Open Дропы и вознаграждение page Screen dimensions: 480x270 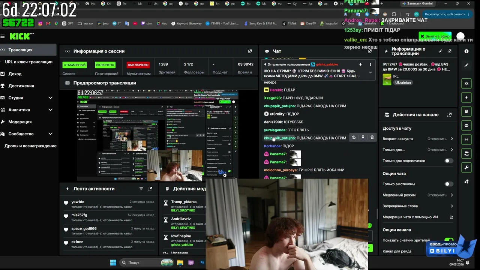click(30, 146)
